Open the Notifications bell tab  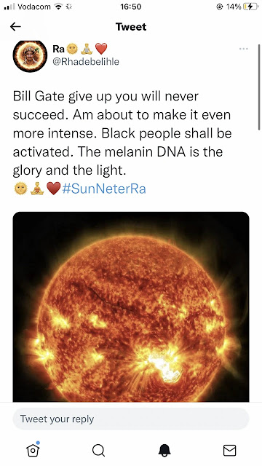click(164, 450)
